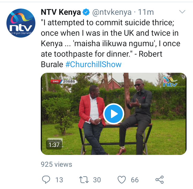This screenshot has width=193, height=189.
Task: Like the tweet with the heart icon
Action: click(x=122, y=180)
